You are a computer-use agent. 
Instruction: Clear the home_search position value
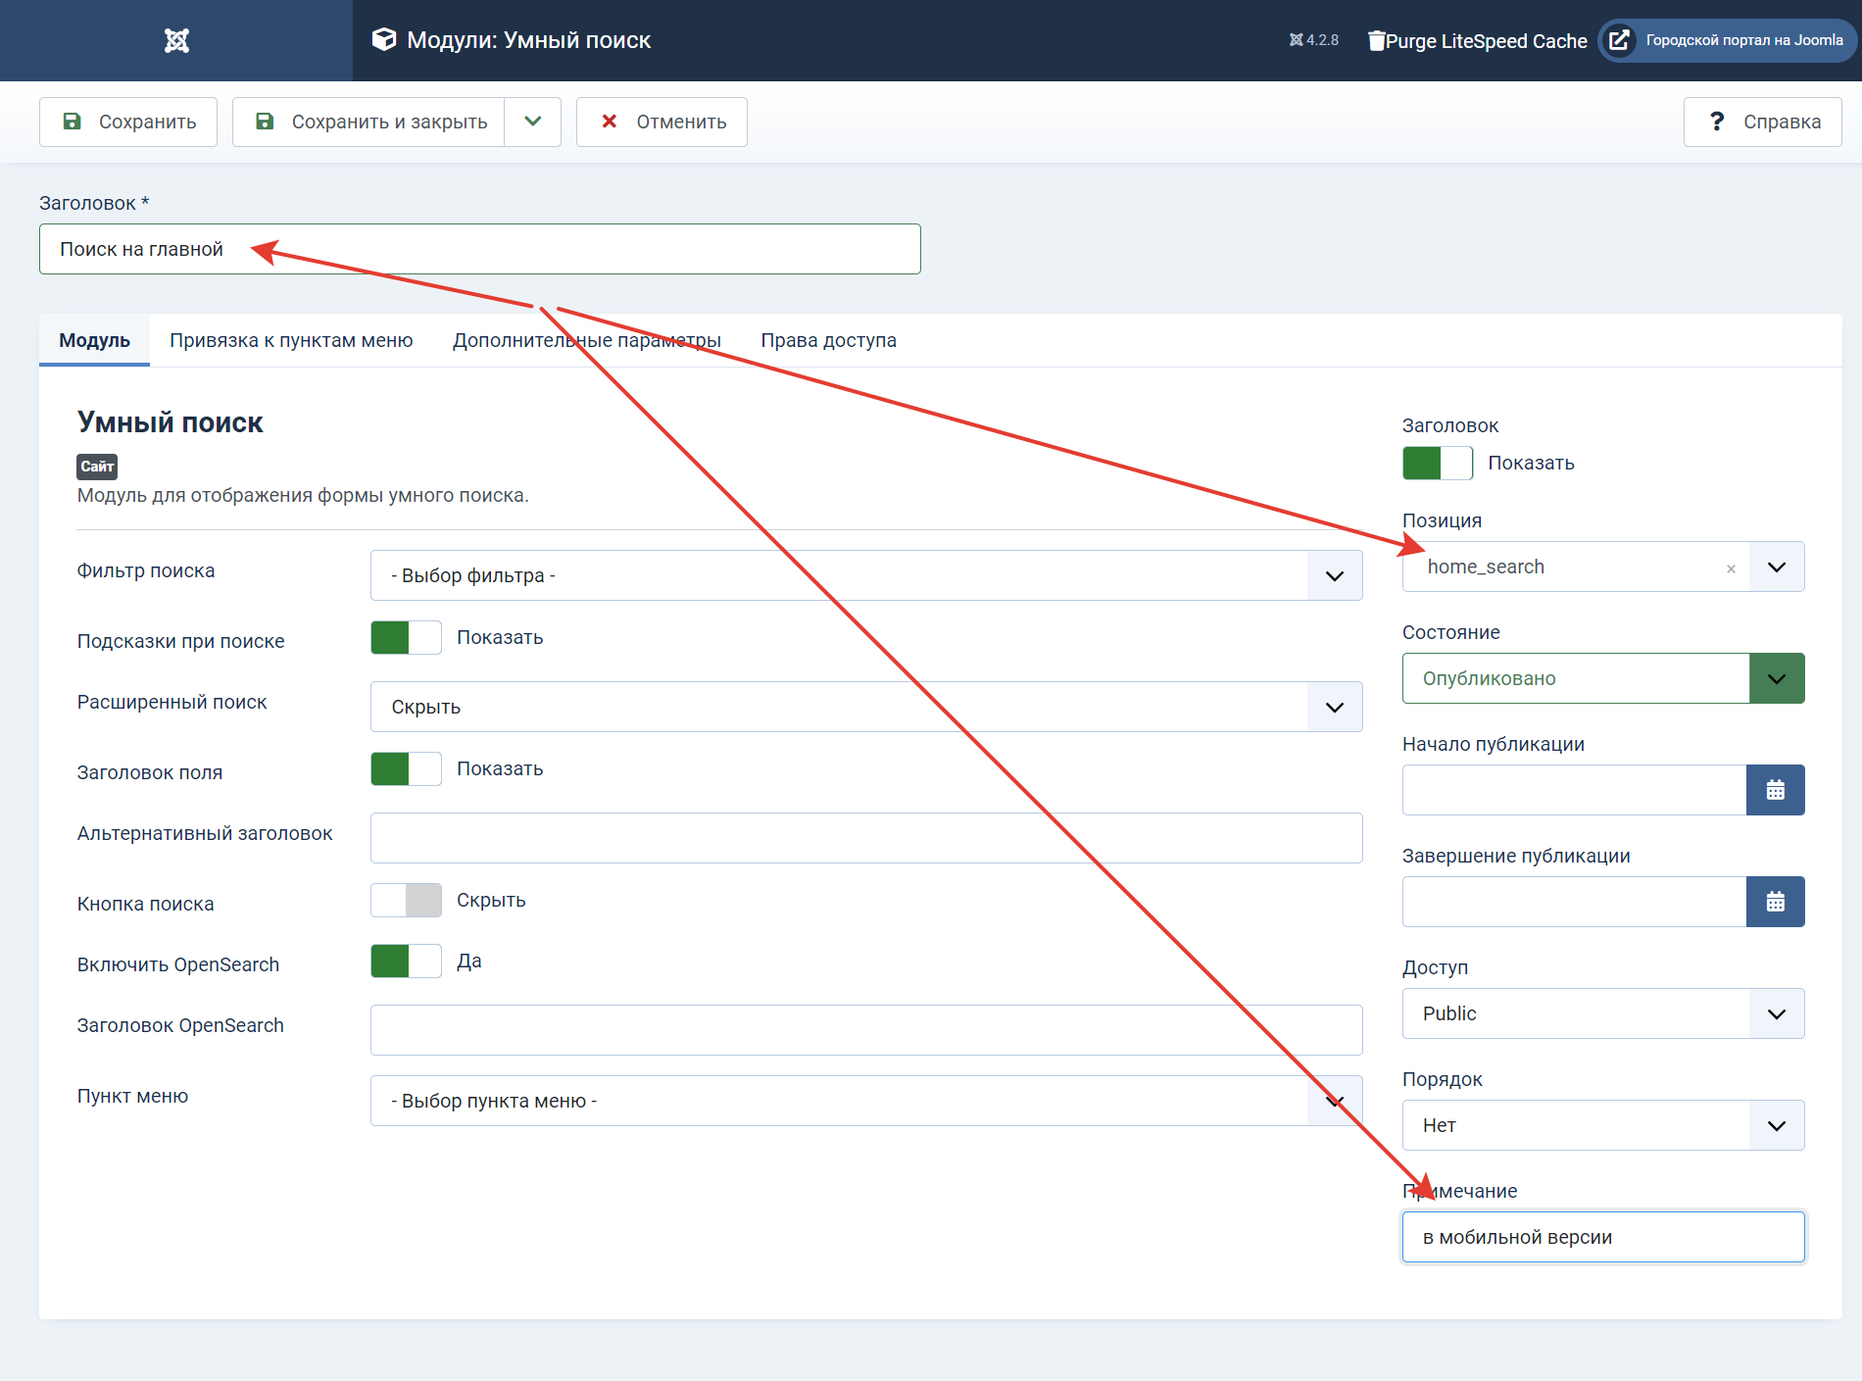click(x=1731, y=568)
